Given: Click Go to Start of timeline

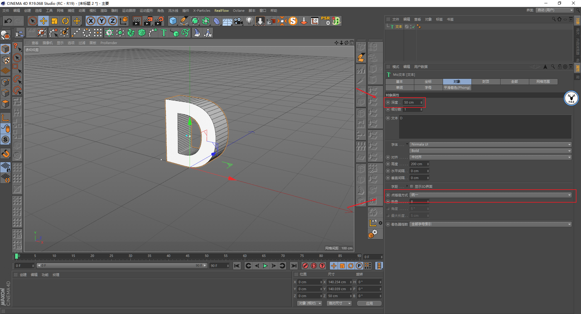Looking at the screenshot, I should click(237, 266).
